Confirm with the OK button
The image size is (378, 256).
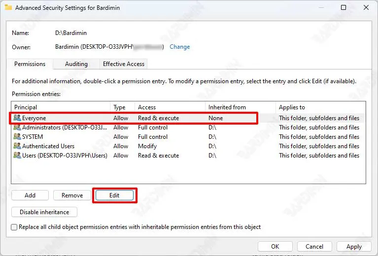(275, 246)
